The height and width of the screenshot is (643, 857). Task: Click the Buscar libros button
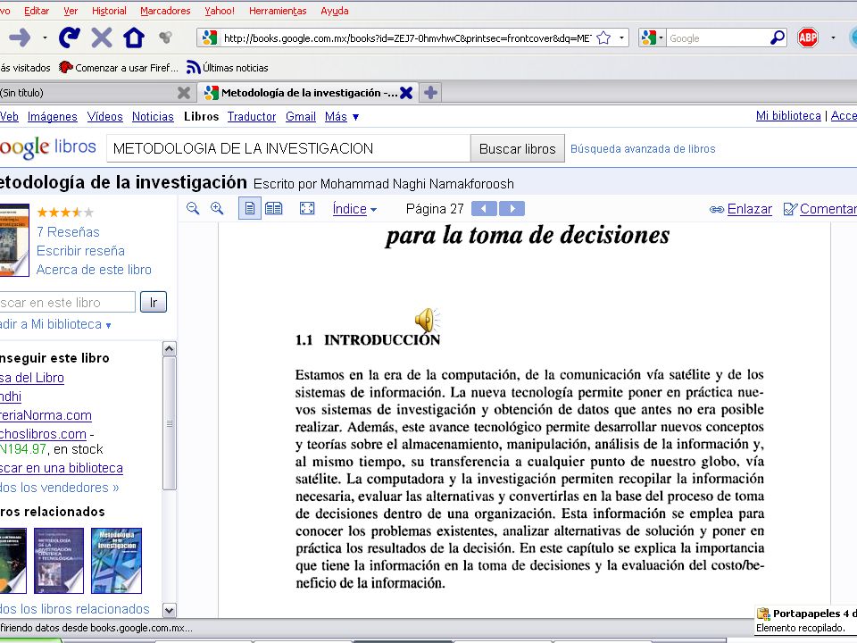[x=517, y=149]
